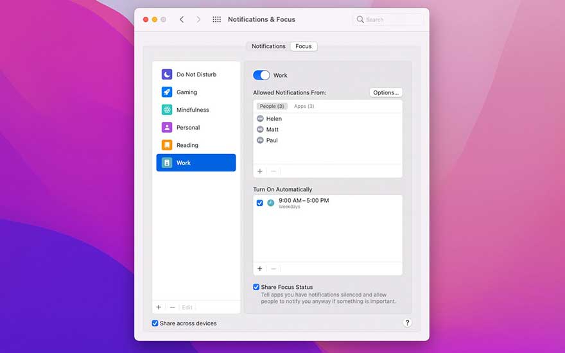Remove selected Focus with minus button
The height and width of the screenshot is (353, 565).
pyautogui.click(x=172, y=307)
